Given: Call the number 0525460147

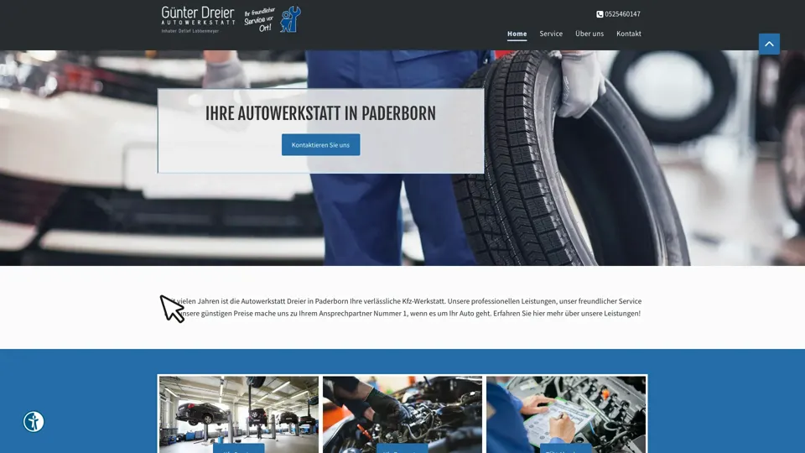Looking at the screenshot, I should (622, 14).
